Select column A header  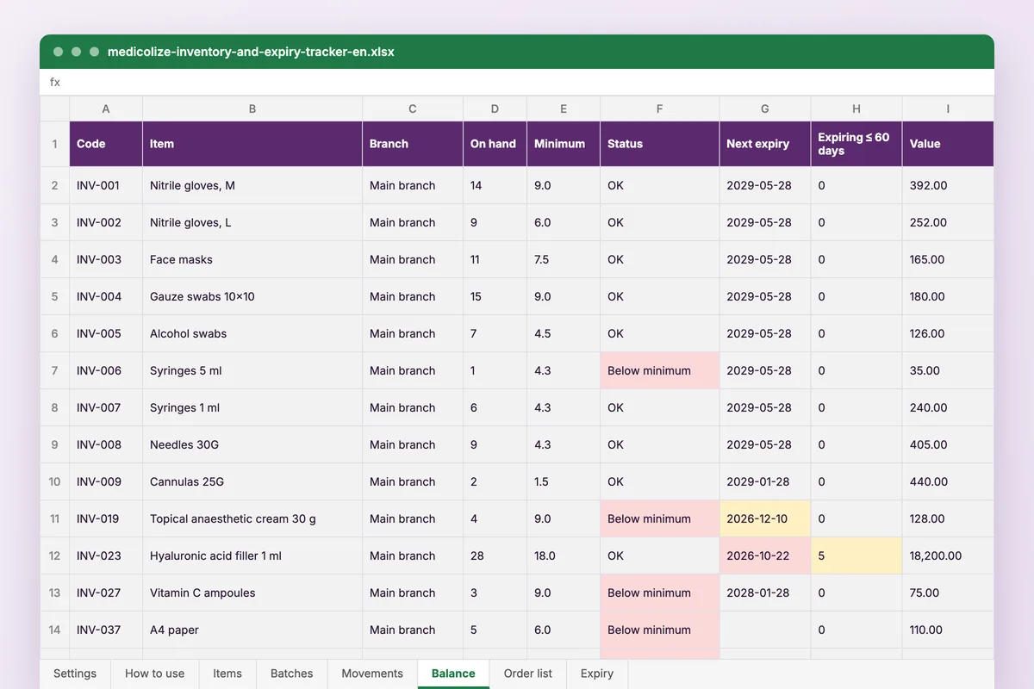(106, 109)
